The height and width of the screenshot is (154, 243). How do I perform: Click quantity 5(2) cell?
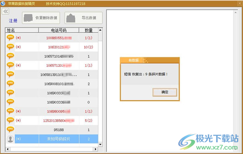tap(89, 121)
